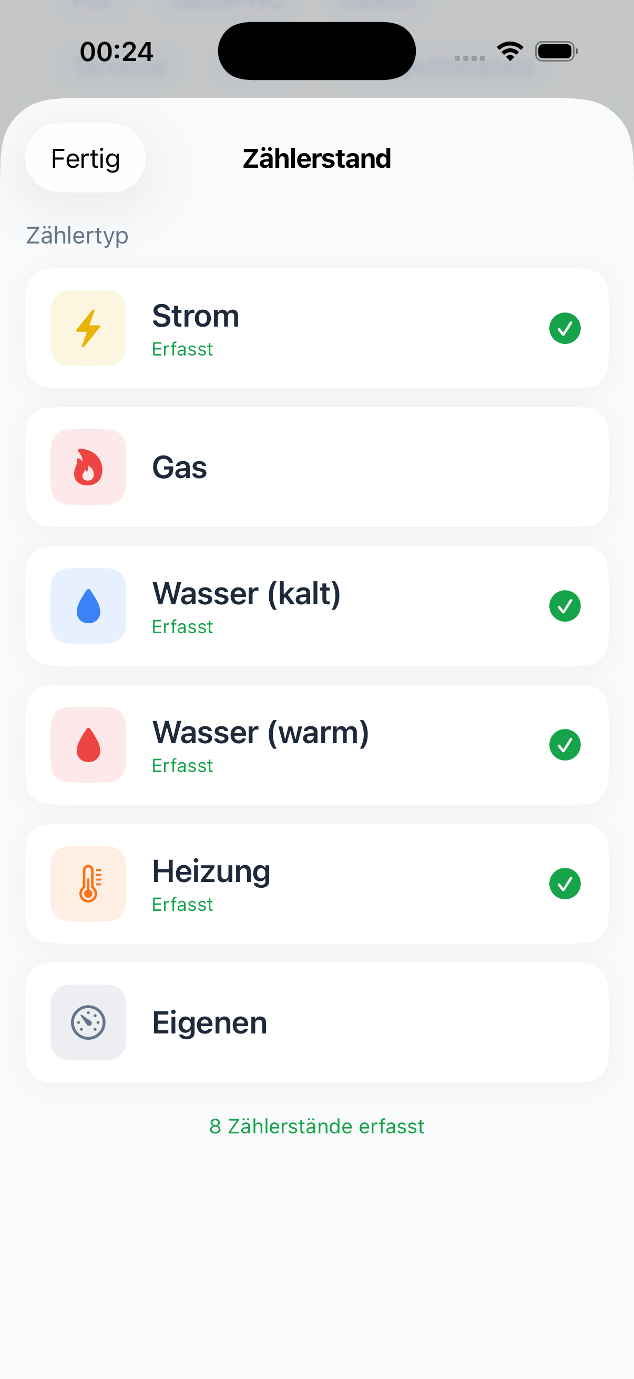This screenshot has height=1379, width=634.
Task: Tap the gray gauge Eigenen icon
Action: [88, 1022]
